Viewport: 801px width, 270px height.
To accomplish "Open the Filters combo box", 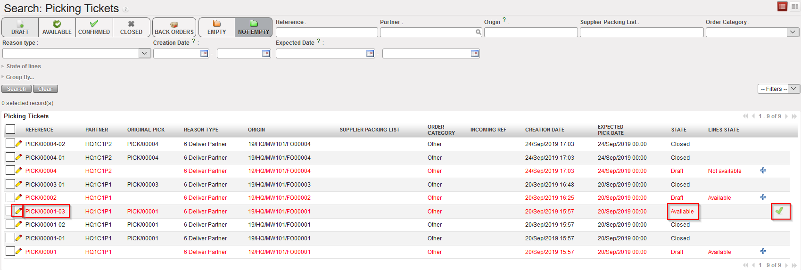I will (x=778, y=89).
